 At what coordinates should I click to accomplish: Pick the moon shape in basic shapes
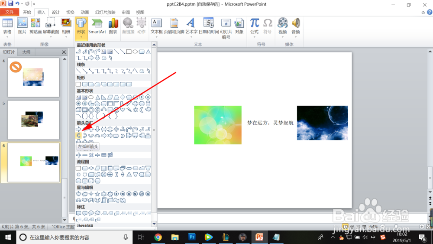(142, 110)
